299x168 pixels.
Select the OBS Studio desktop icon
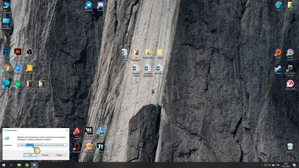(x=30, y=52)
